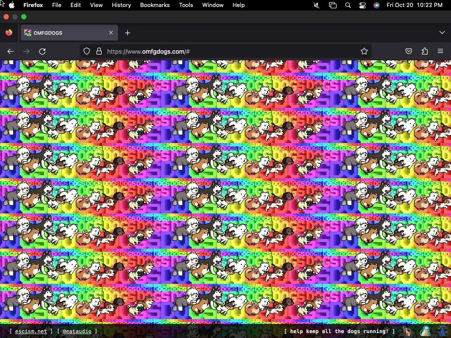
Task: Save page to Pocket
Action: [x=408, y=51]
